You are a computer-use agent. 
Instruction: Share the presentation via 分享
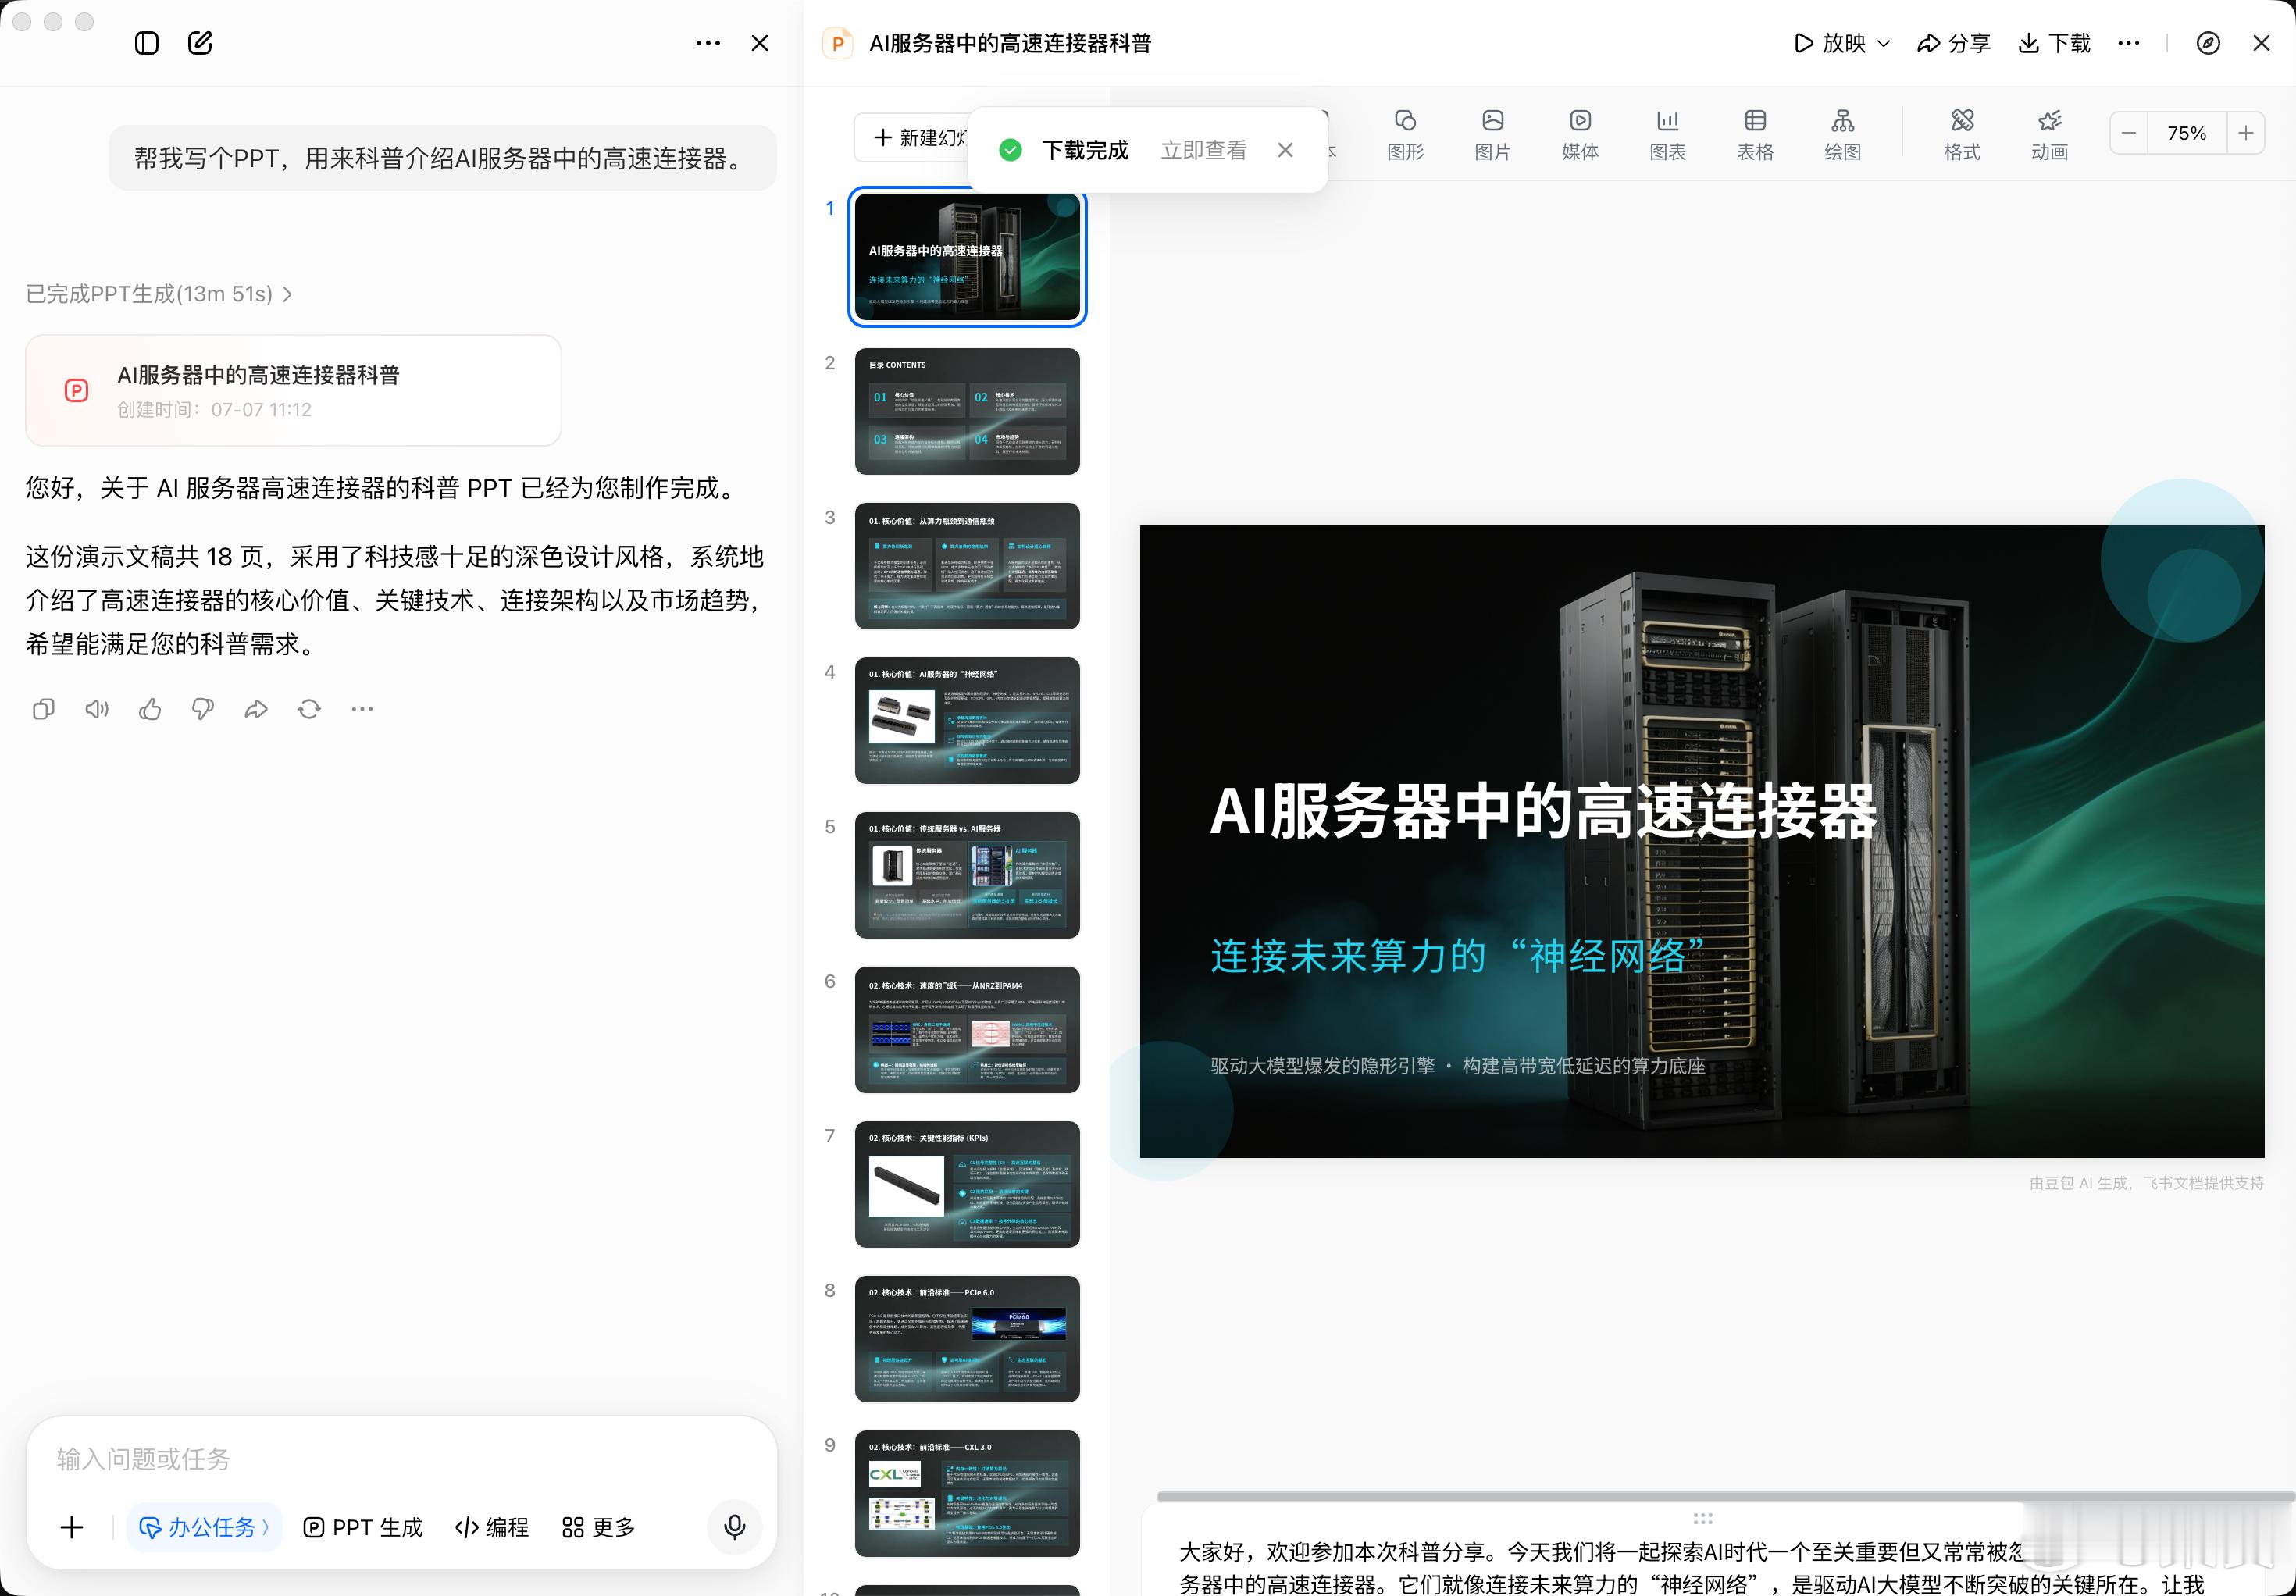point(1953,43)
